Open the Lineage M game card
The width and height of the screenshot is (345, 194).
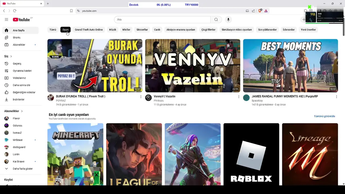pos(310,154)
